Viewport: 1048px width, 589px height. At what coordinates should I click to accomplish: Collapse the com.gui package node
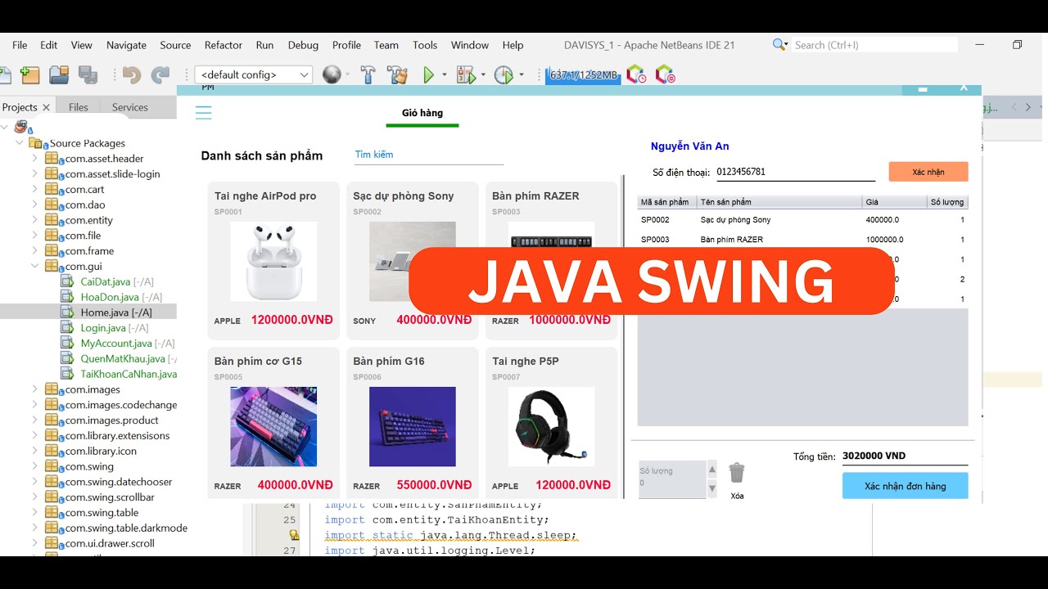[35, 266]
